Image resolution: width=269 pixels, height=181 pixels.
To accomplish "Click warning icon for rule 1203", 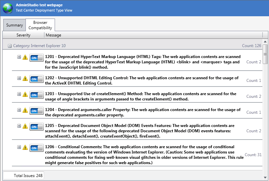I will point(25,94).
